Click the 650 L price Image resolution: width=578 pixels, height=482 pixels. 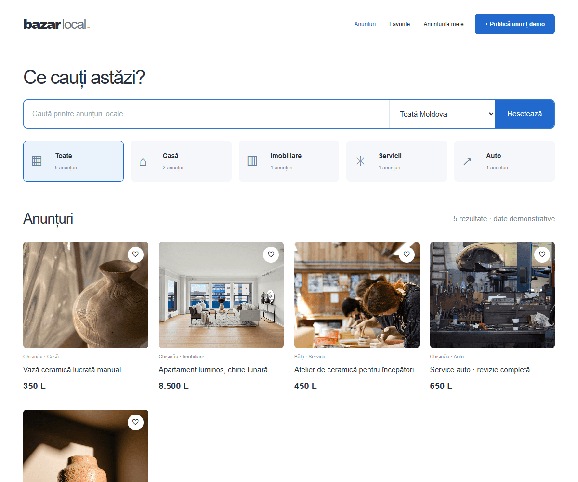click(441, 386)
